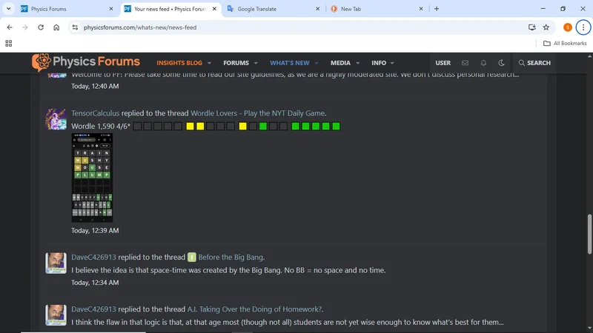
Task: Open TensorCalculus profile link
Action: point(96,113)
